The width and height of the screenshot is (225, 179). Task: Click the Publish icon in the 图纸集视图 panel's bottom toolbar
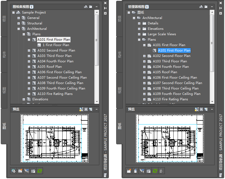click(14, 171)
